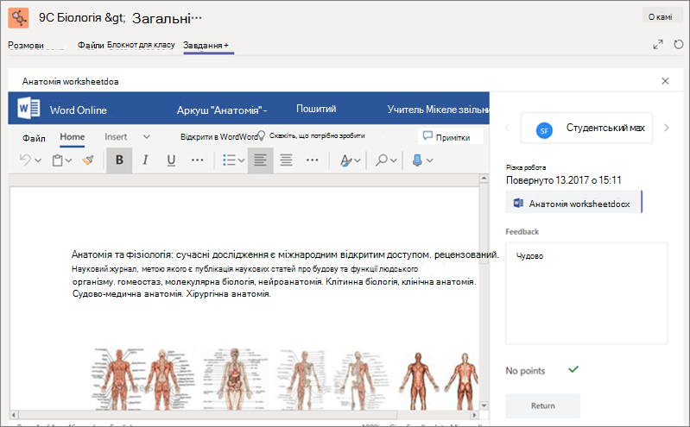Click the Undo arrow icon

click(25, 160)
